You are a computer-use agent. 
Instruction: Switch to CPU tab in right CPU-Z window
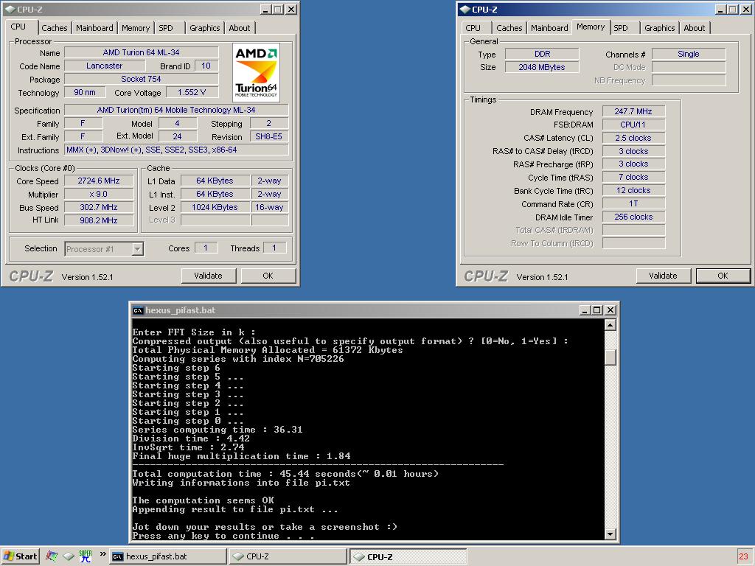coord(473,28)
